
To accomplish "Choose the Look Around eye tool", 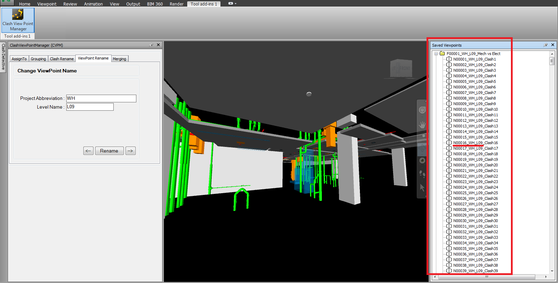I will click(422, 160).
